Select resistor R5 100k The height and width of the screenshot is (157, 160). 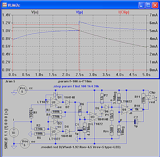click(x=39, y=134)
